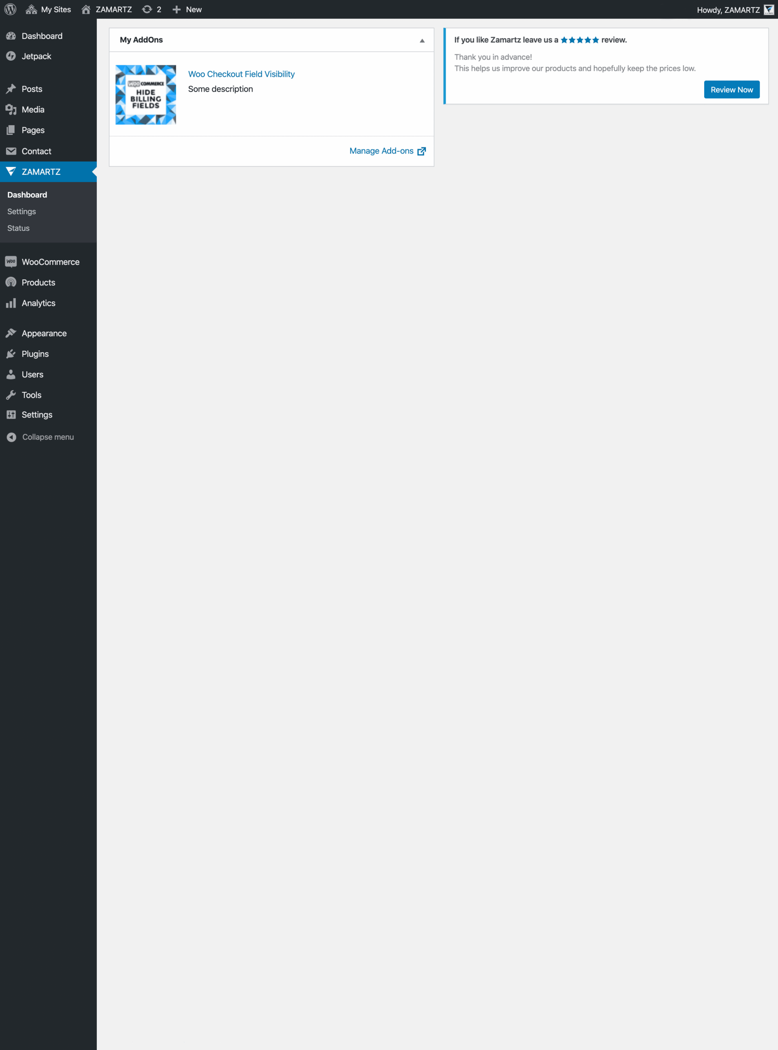
Task: Open the WordPress logo menu
Action: 10,9
